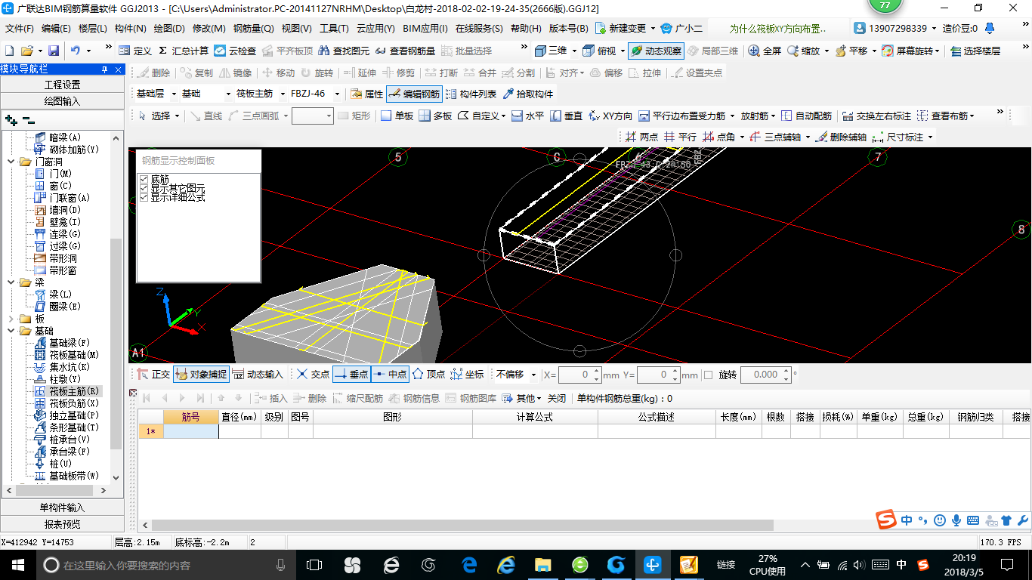This screenshot has width=1032, height=580.
Task: Click 工程设置 navigation button
Action: click(62, 85)
